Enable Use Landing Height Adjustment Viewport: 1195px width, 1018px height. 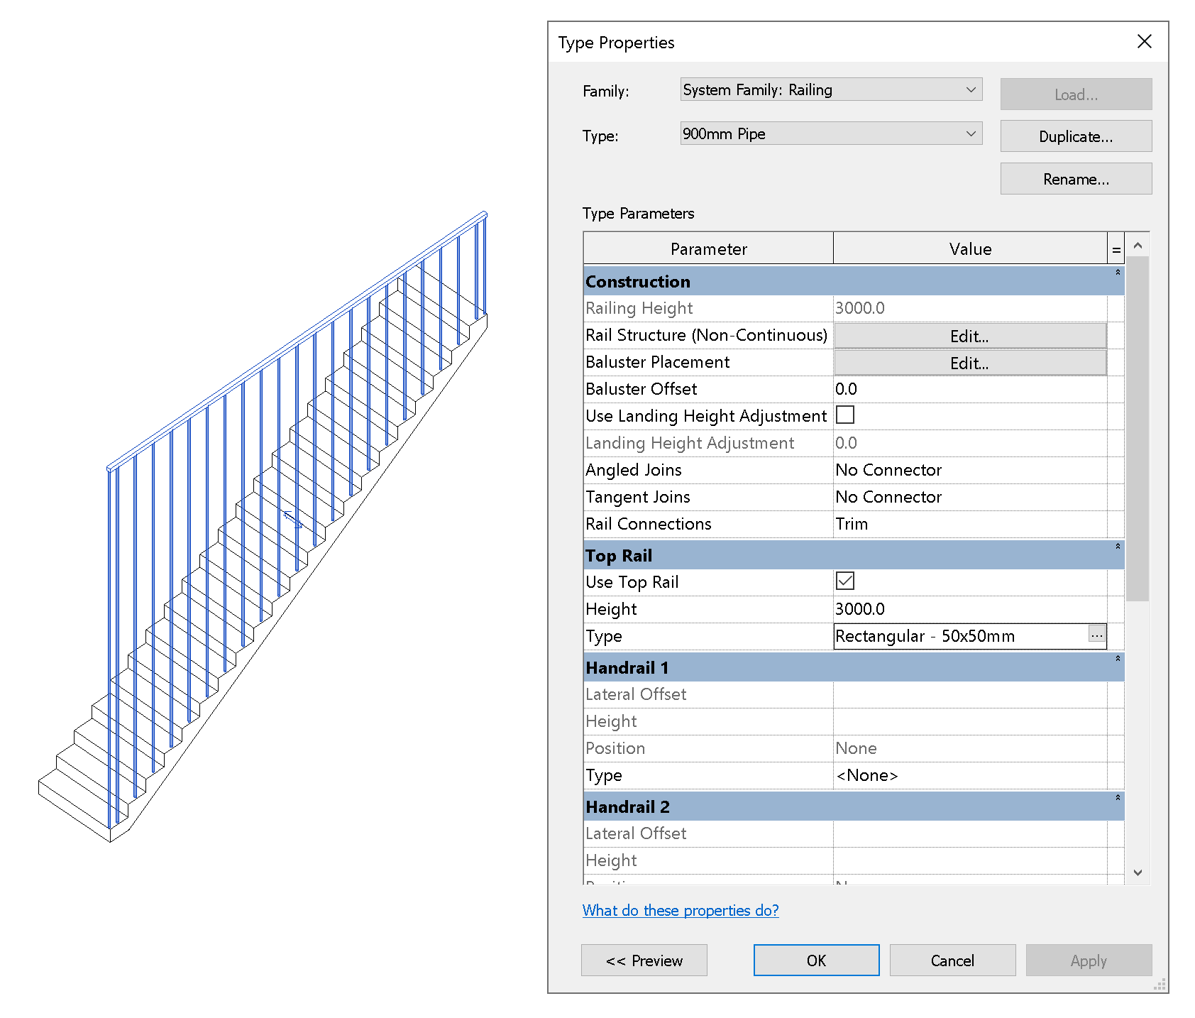pos(844,415)
